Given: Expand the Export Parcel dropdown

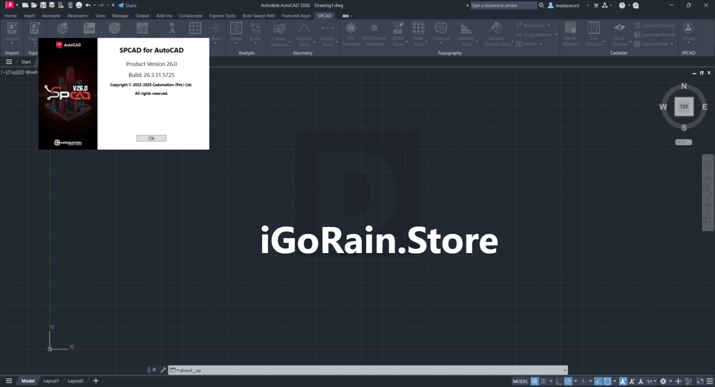Looking at the screenshot, I should (672, 44).
